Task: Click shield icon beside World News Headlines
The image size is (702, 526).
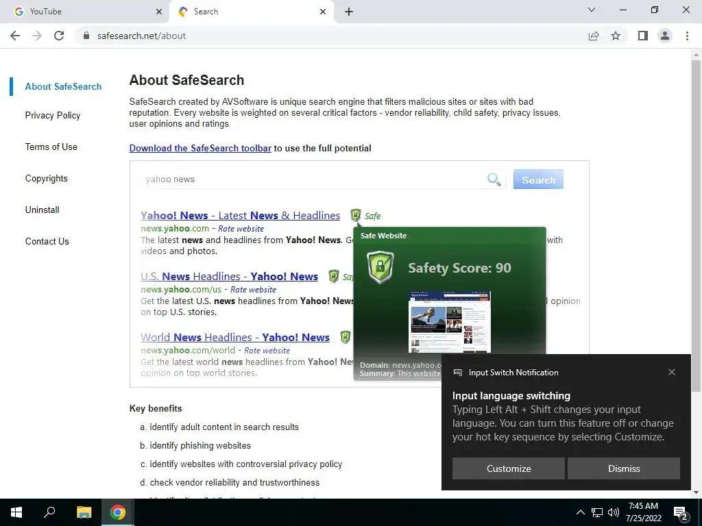Action: click(346, 337)
